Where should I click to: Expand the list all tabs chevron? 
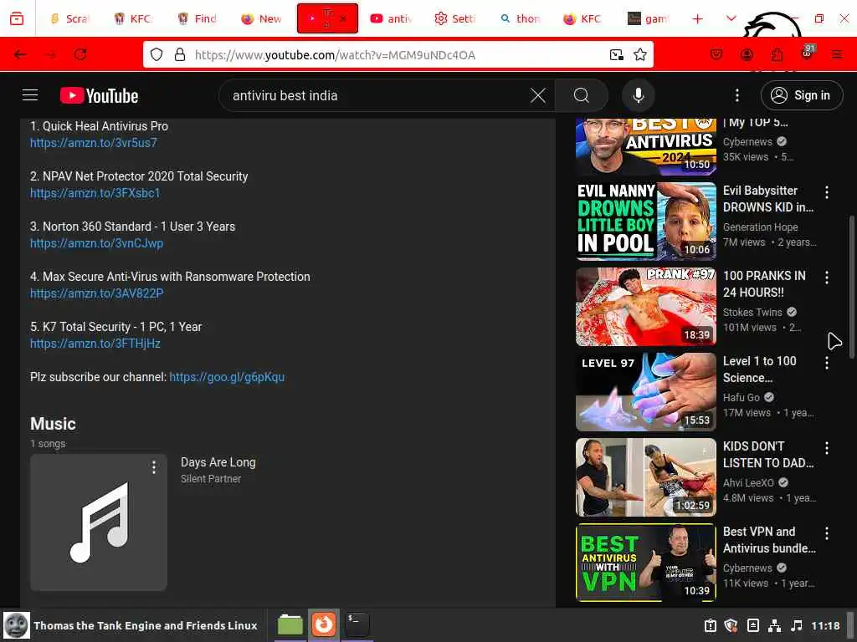click(731, 18)
